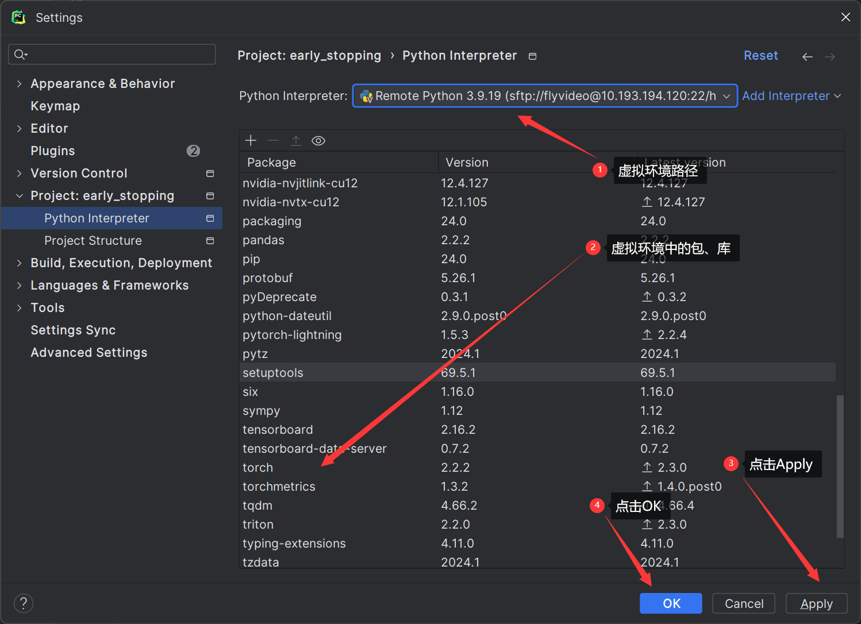Click the search icon in settings search

click(21, 55)
